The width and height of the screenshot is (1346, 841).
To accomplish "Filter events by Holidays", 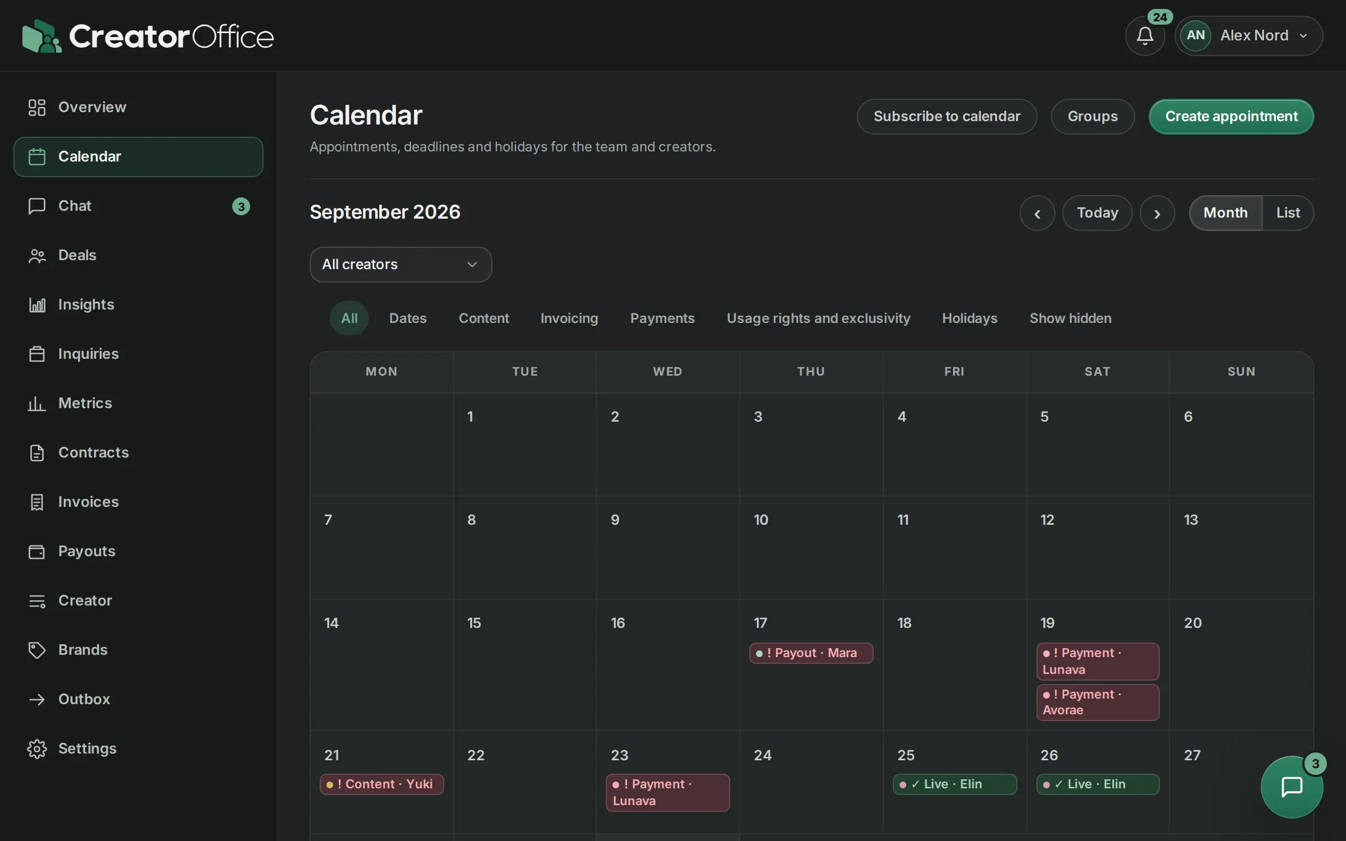I will (x=969, y=318).
